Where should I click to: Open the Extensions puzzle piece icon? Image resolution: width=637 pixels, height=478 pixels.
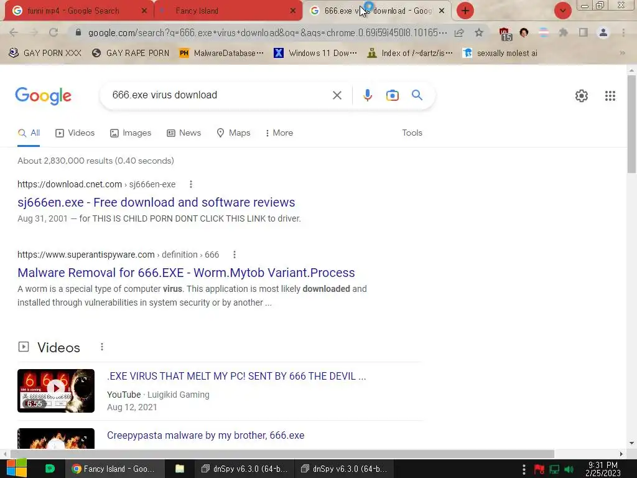564,32
